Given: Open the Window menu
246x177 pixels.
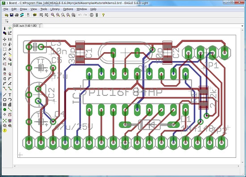Looking at the screenshot, I should (82, 9).
